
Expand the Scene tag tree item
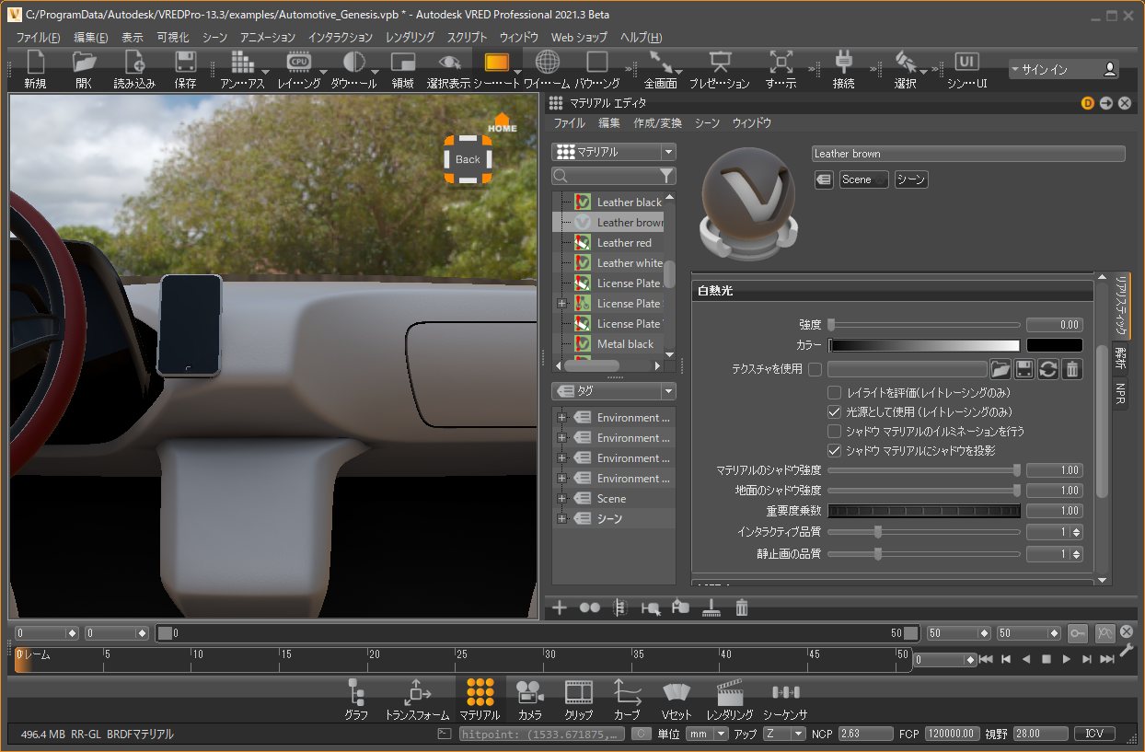tap(561, 499)
